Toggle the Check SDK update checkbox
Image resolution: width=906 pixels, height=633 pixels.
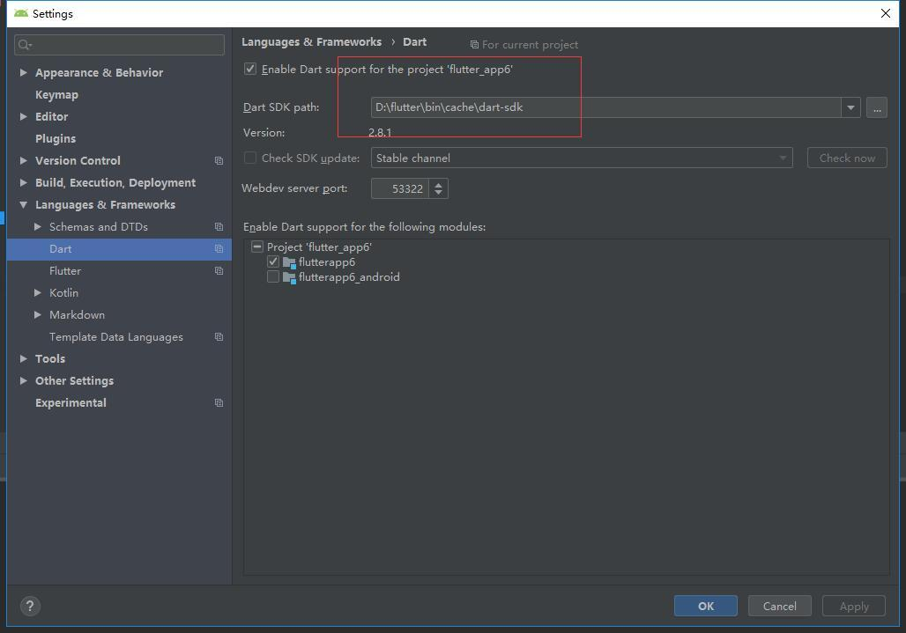pyautogui.click(x=250, y=158)
